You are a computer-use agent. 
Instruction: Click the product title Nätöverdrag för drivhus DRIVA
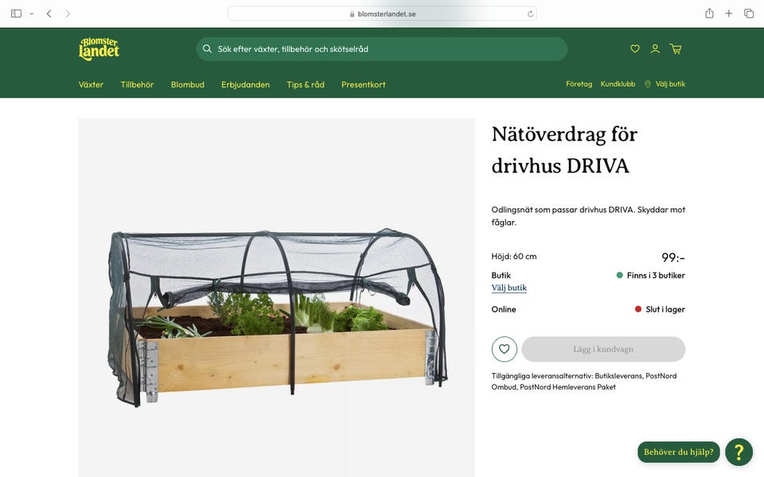pyautogui.click(x=564, y=150)
